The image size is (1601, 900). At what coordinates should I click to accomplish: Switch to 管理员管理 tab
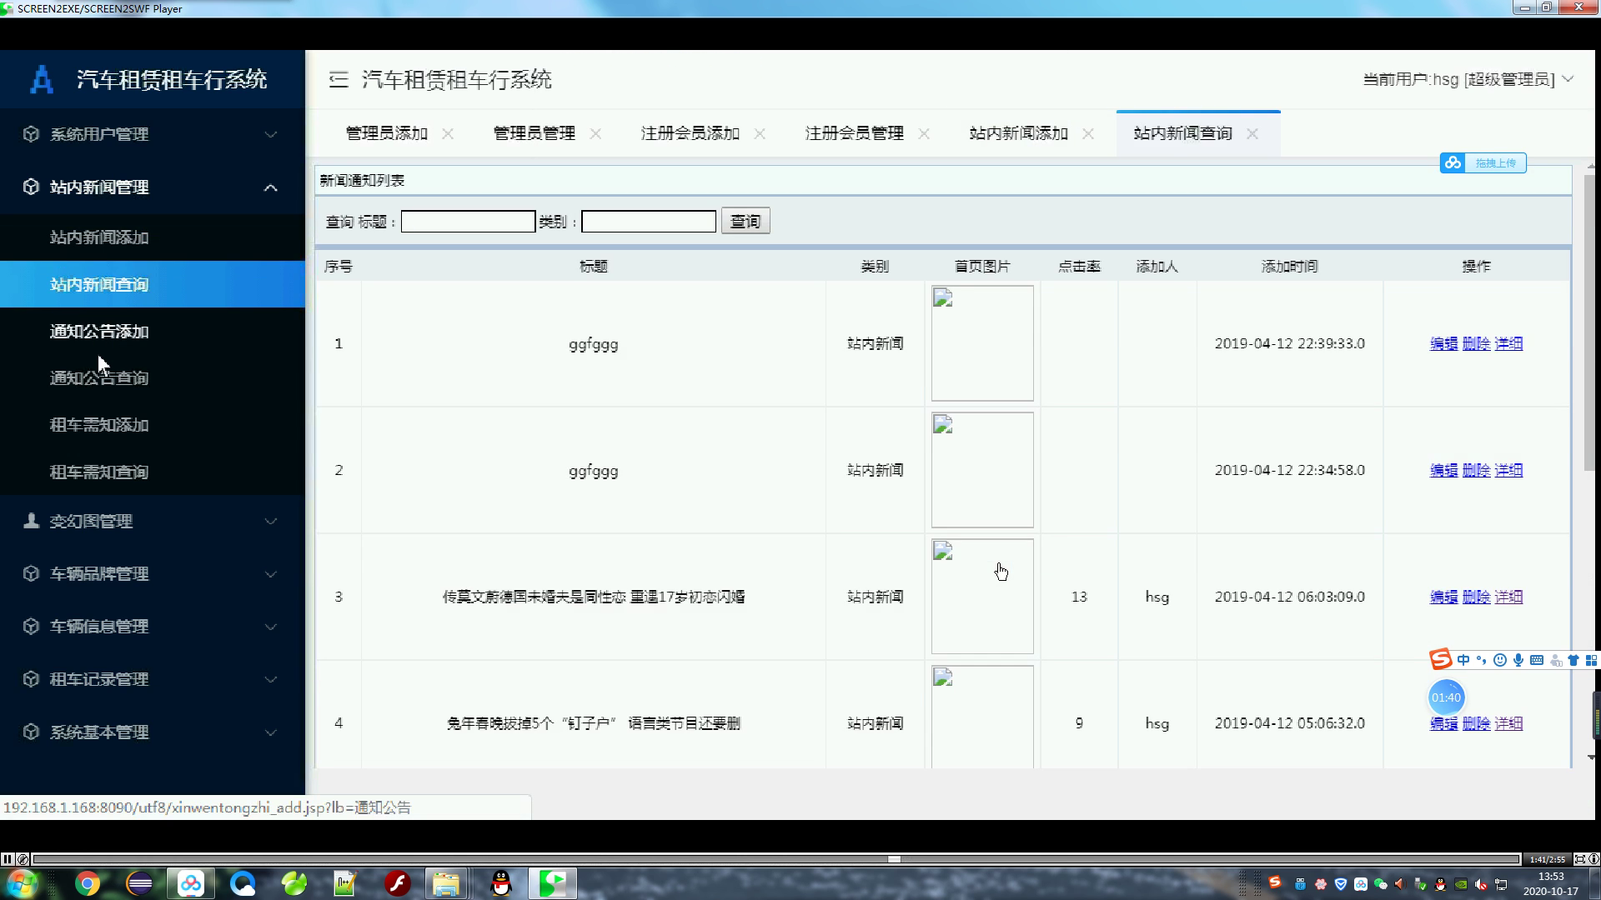coord(534,133)
